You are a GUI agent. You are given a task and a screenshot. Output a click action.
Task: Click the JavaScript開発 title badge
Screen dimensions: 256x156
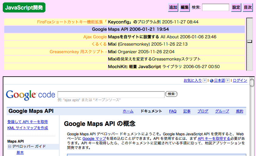pyautogui.click(x=24, y=8)
